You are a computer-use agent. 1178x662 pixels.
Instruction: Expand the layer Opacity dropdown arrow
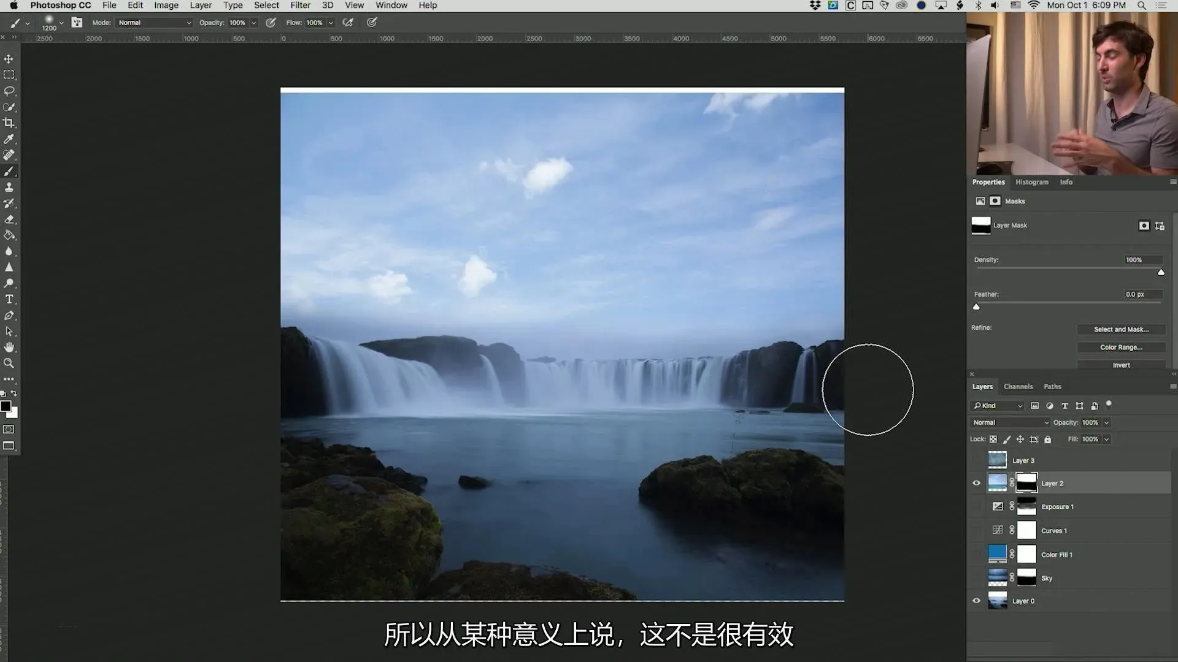coord(1107,422)
